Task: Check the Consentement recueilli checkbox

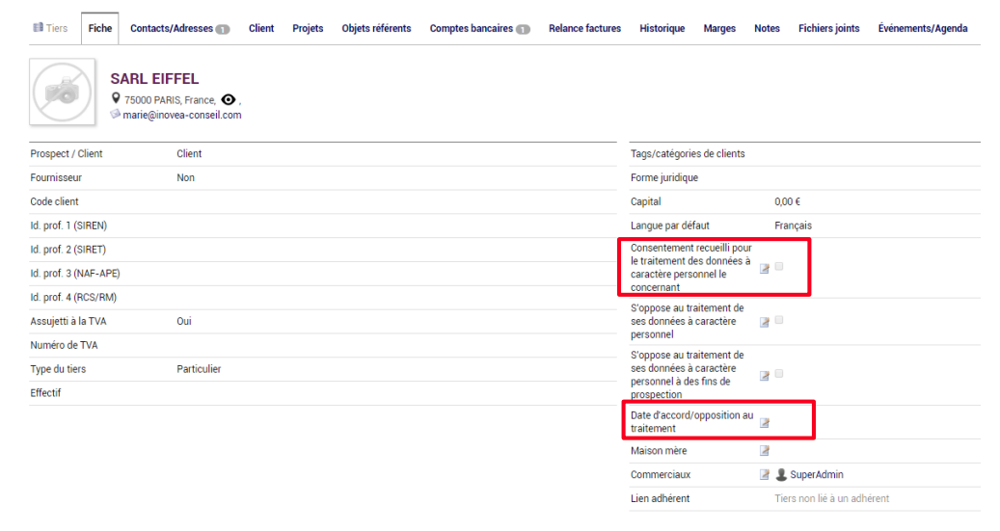Action: [779, 266]
